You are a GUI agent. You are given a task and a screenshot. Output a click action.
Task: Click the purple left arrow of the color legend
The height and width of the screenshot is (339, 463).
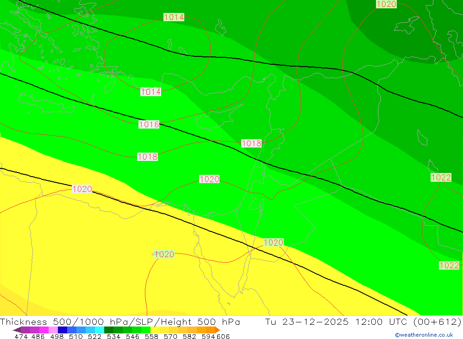[16, 330]
